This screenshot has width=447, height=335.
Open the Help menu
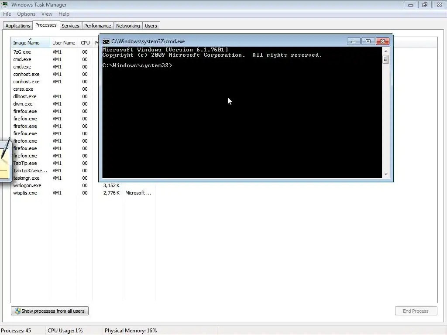pos(64,14)
